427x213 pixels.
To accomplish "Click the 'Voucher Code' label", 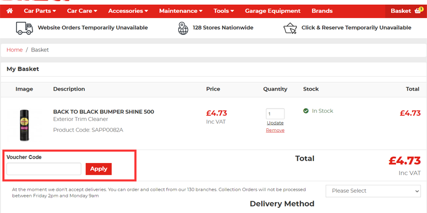I will coord(24,157).
